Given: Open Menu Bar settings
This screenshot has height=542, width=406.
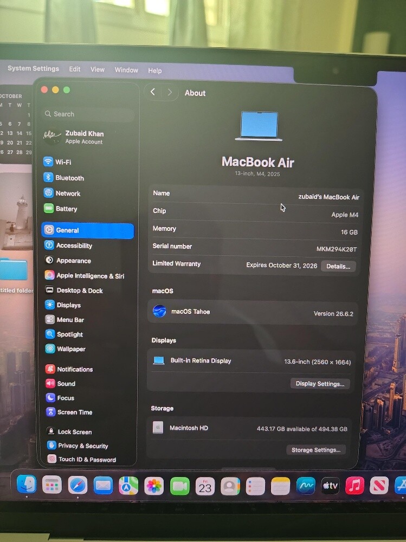Looking at the screenshot, I should 65,320.
